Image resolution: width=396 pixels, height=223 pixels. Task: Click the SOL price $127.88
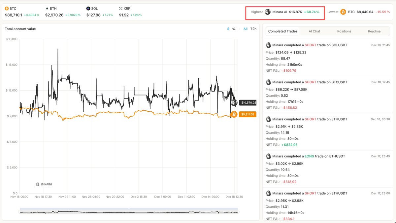point(93,15)
